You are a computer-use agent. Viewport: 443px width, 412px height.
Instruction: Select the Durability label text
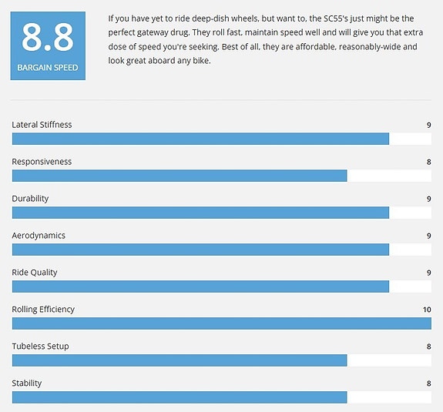(30, 199)
